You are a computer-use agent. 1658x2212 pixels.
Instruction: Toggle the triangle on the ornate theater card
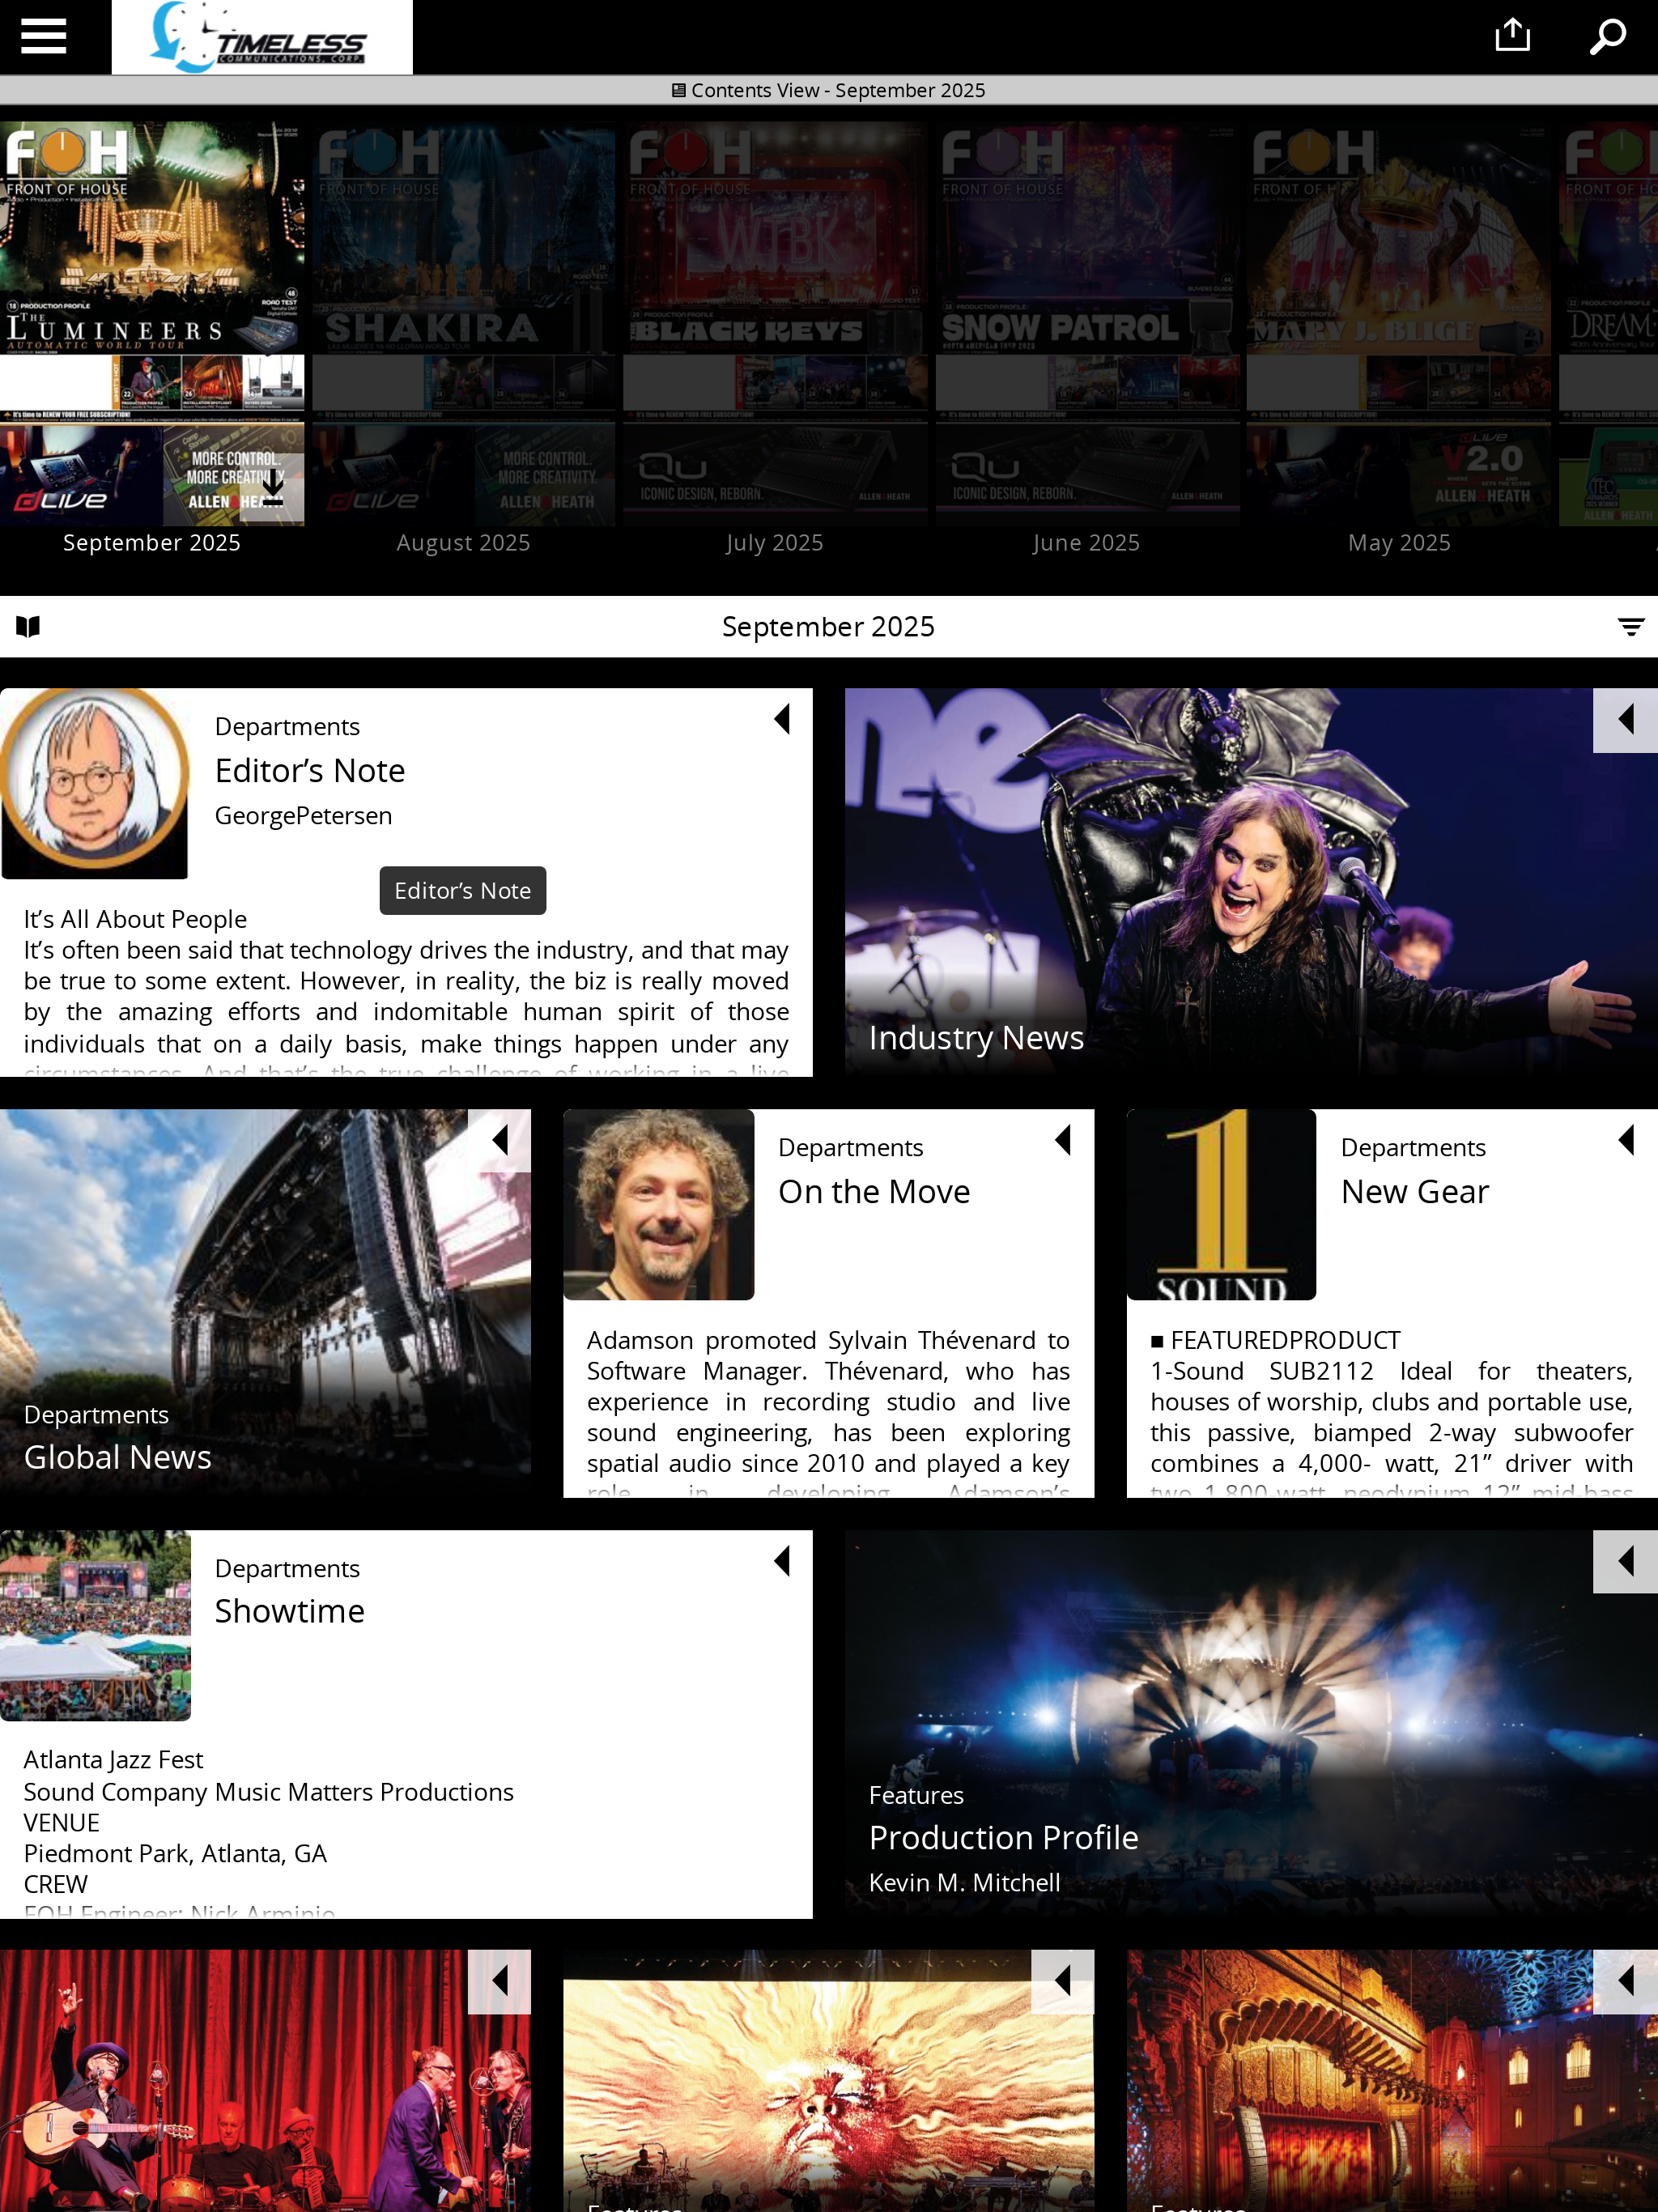point(1625,1981)
